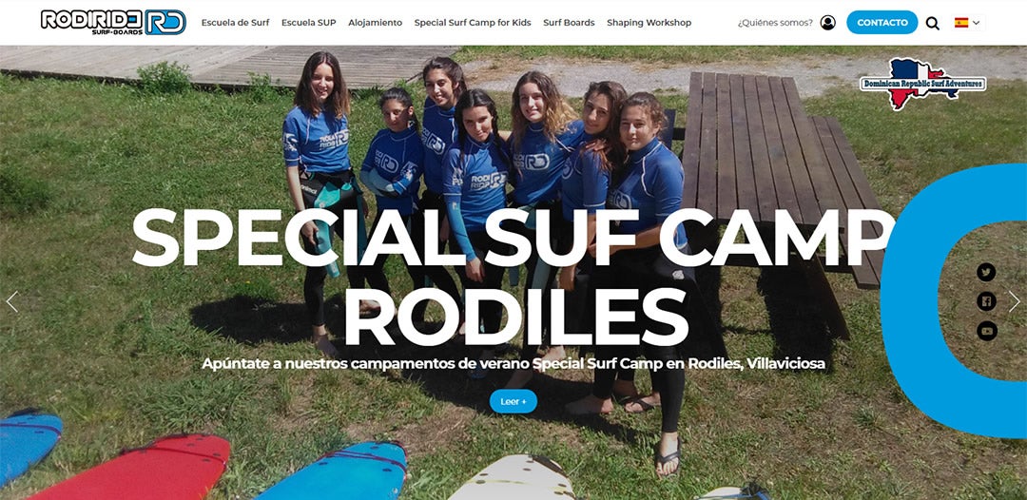Screen dimensions: 1027x500
Task: Click the Dominican Republic Surf Adventures badge
Action: click(922, 84)
